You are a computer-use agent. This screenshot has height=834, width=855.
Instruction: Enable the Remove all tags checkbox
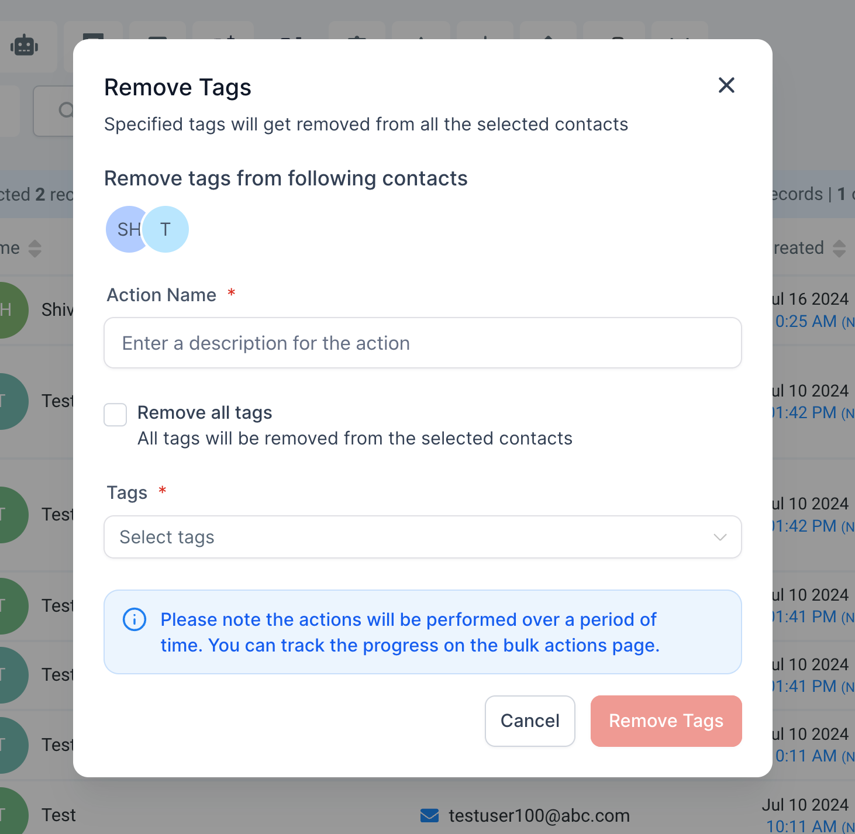[115, 415]
